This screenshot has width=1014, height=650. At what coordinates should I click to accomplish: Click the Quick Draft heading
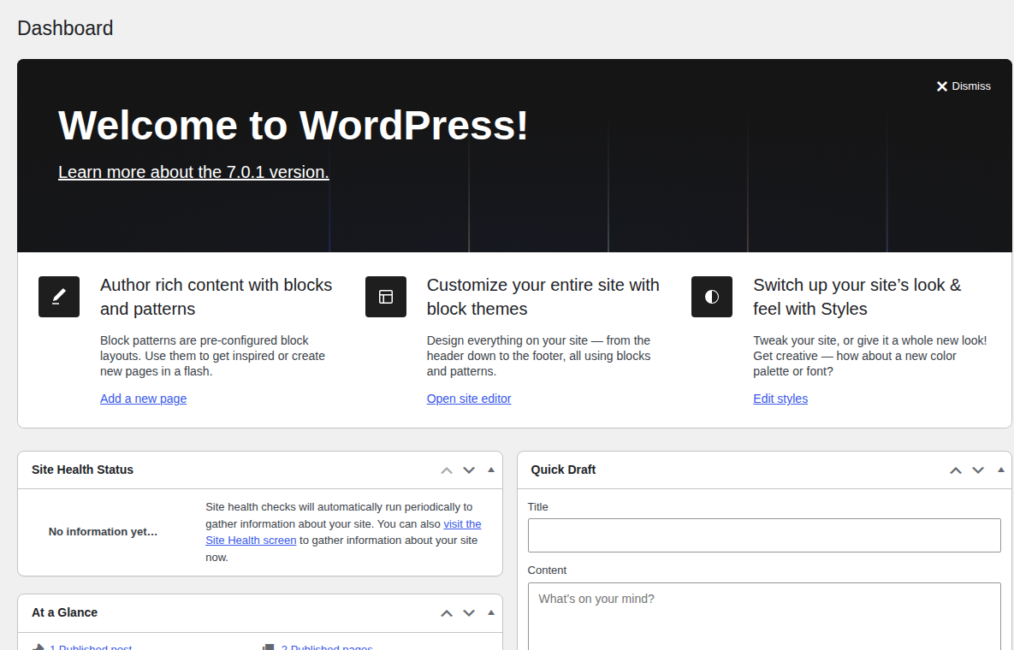click(562, 470)
